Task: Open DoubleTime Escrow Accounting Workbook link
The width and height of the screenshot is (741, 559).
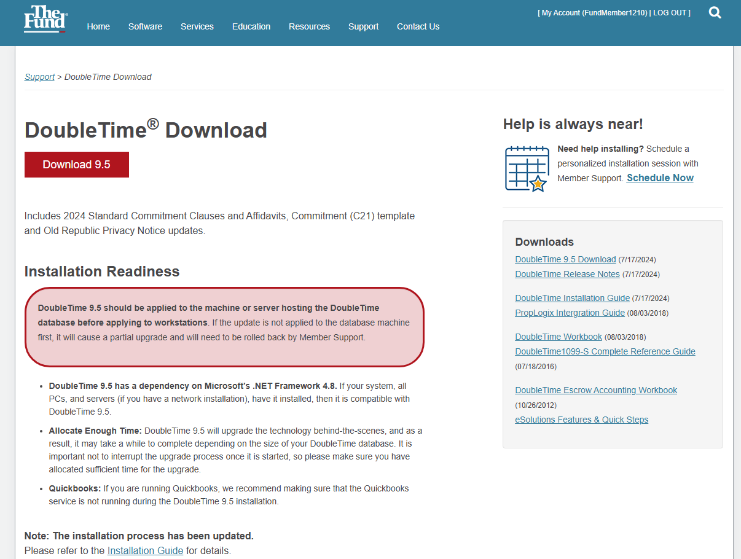Action: point(596,390)
